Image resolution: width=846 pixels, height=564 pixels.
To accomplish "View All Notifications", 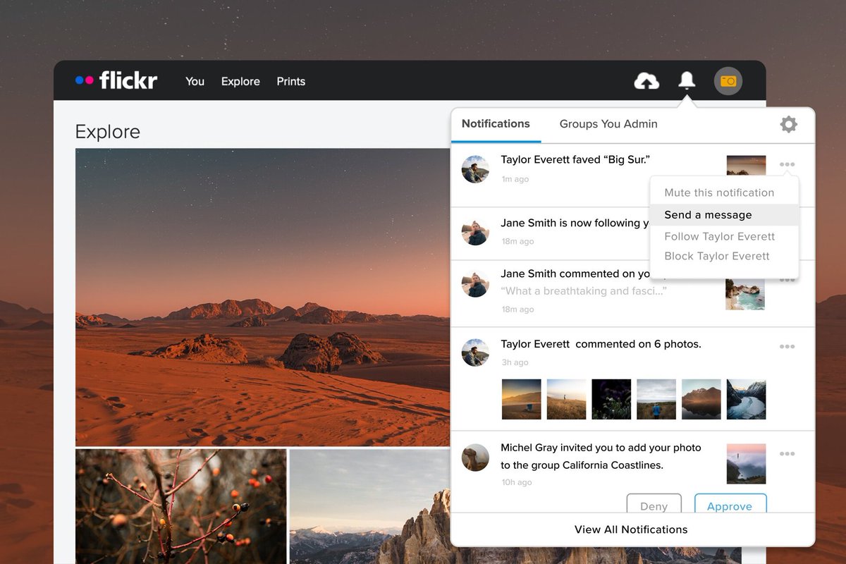I will [x=631, y=529].
